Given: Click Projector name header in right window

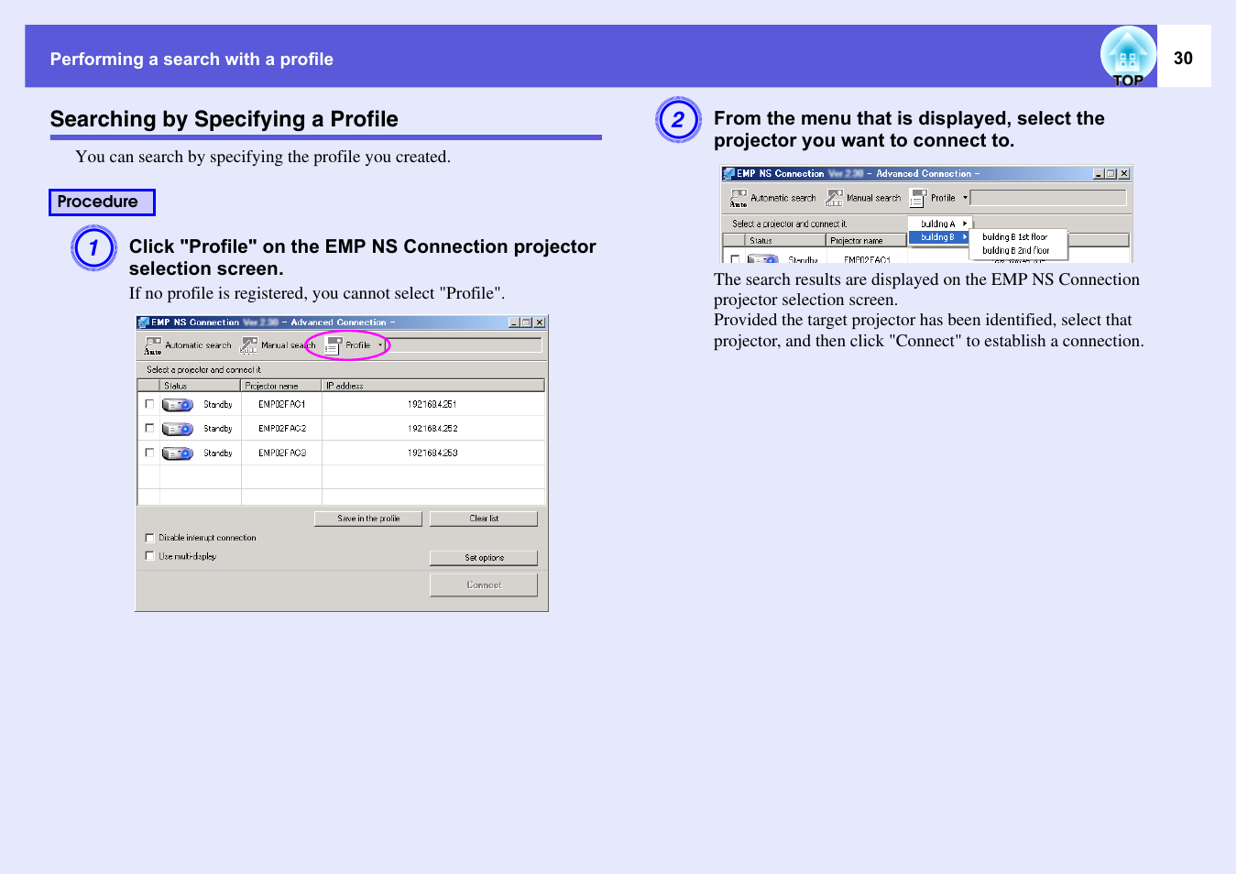Looking at the screenshot, I should 866,241.
